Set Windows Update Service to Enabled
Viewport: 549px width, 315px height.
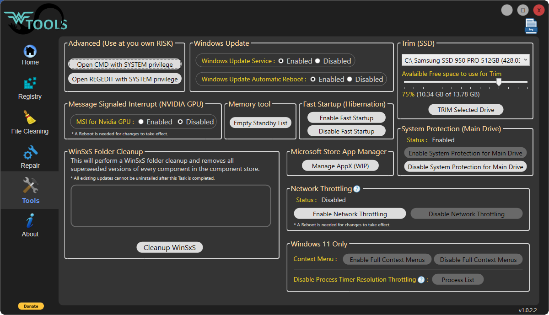pos(281,61)
